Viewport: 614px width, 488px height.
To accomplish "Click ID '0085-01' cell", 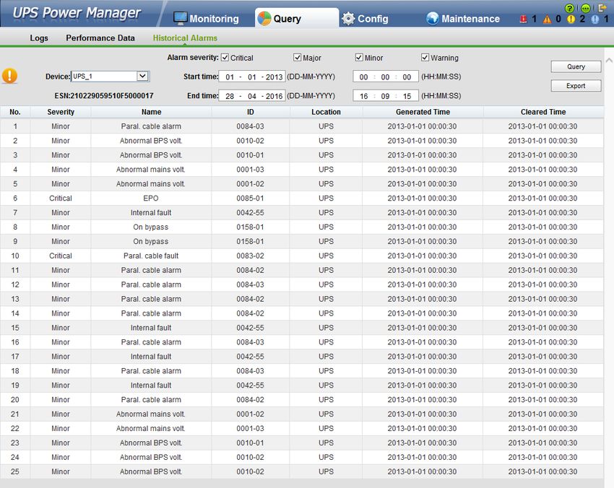I will point(250,199).
